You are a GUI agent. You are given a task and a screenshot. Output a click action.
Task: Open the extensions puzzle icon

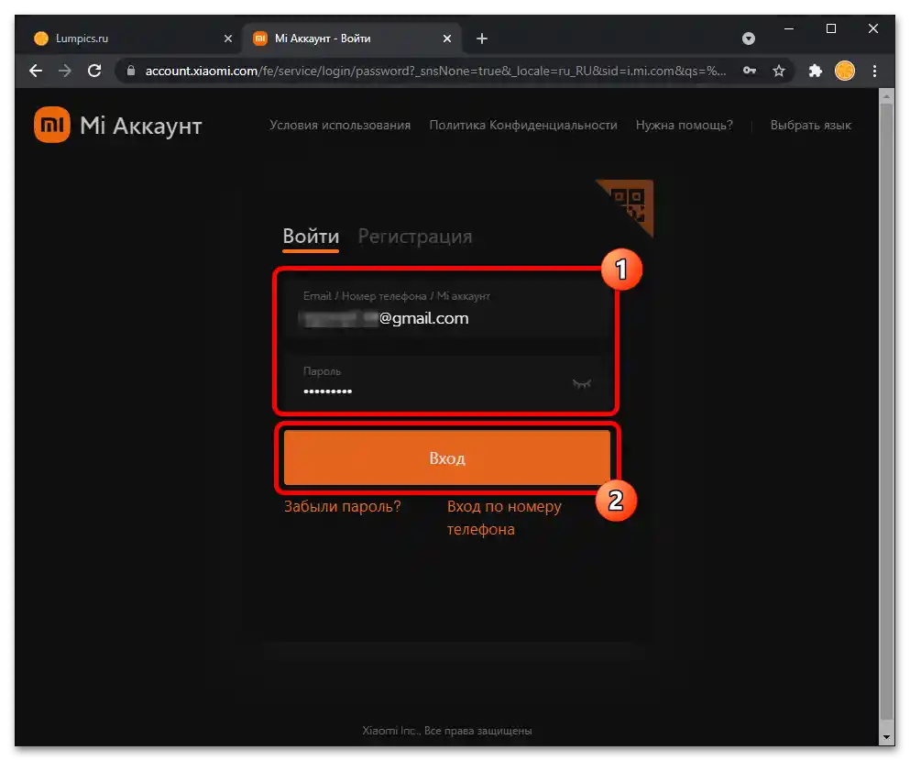point(816,71)
